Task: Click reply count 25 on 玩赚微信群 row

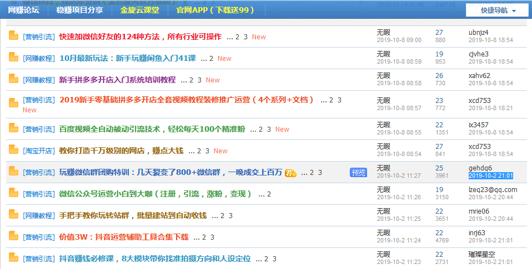Action: click(439, 168)
